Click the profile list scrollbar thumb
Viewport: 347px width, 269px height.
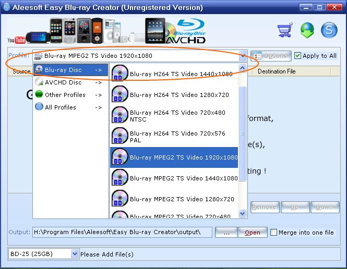coord(243,134)
